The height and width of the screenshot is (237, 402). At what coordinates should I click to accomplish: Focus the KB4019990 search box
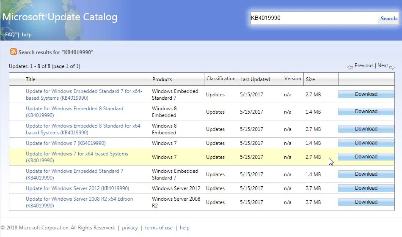[x=314, y=18]
